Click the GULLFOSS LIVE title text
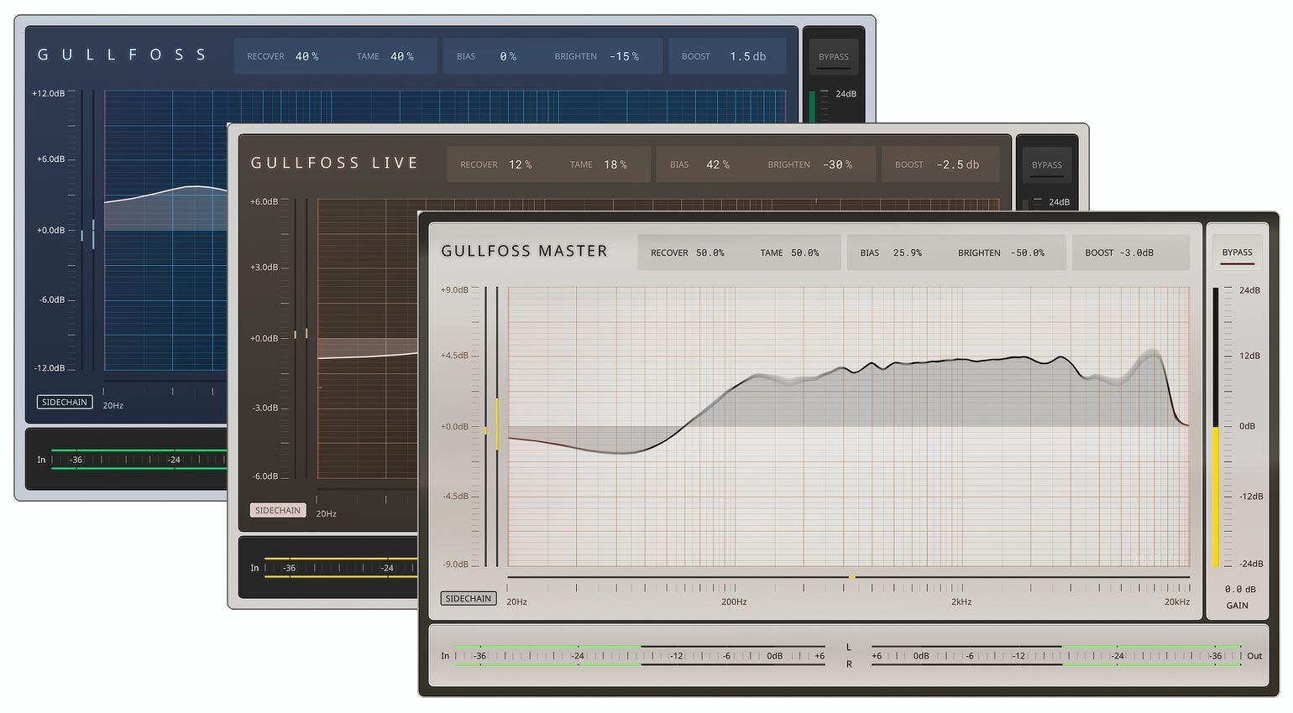 coord(334,163)
